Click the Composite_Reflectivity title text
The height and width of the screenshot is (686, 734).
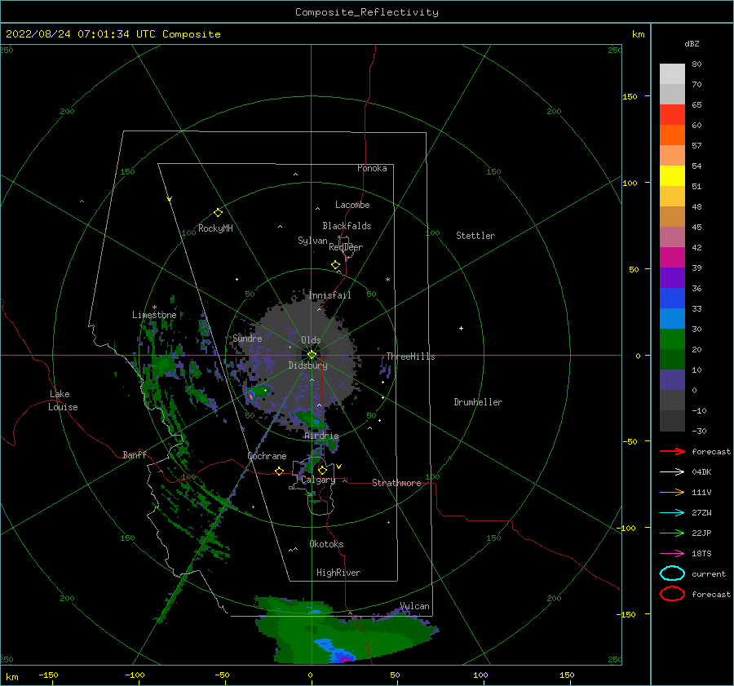pos(367,12)
